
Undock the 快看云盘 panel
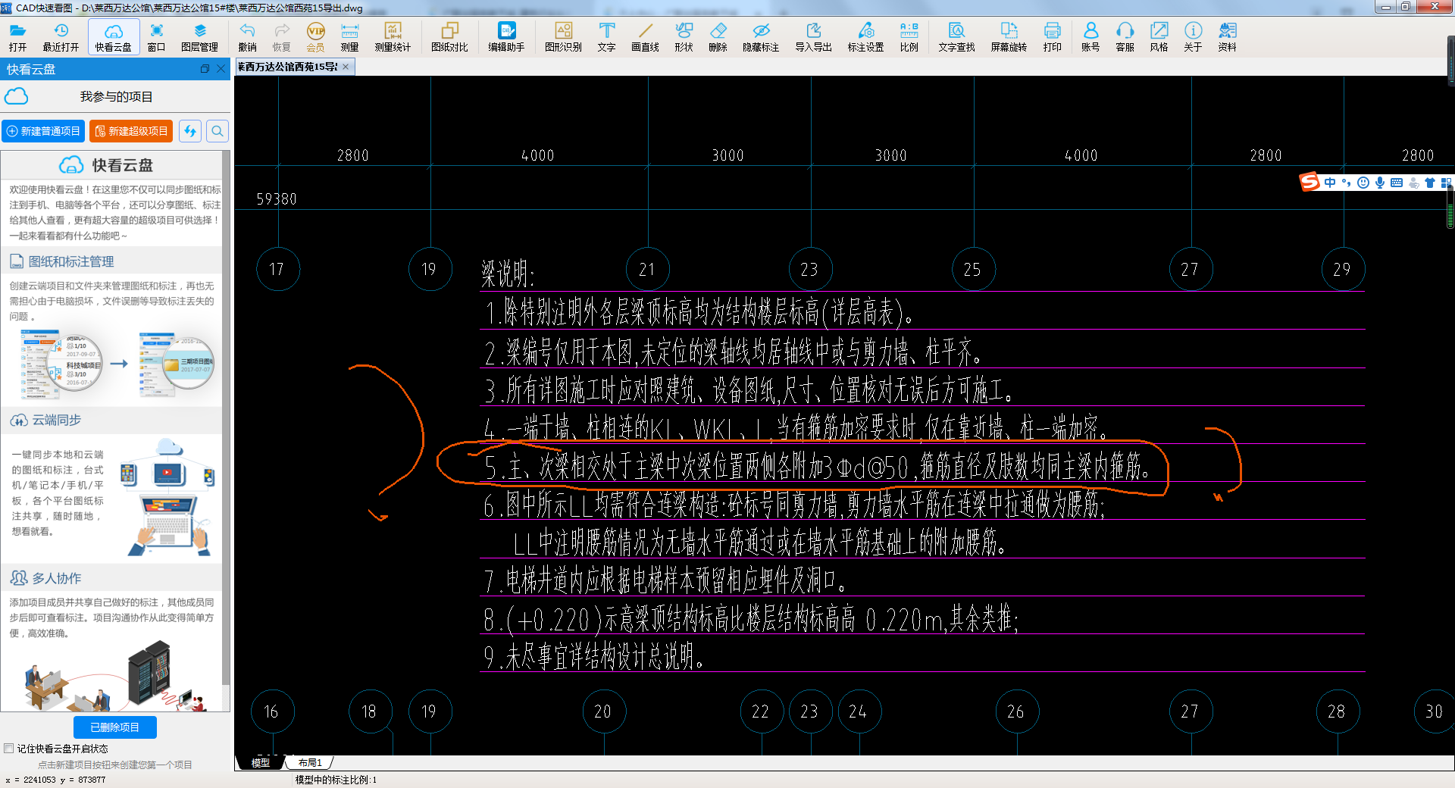(205, 69)
